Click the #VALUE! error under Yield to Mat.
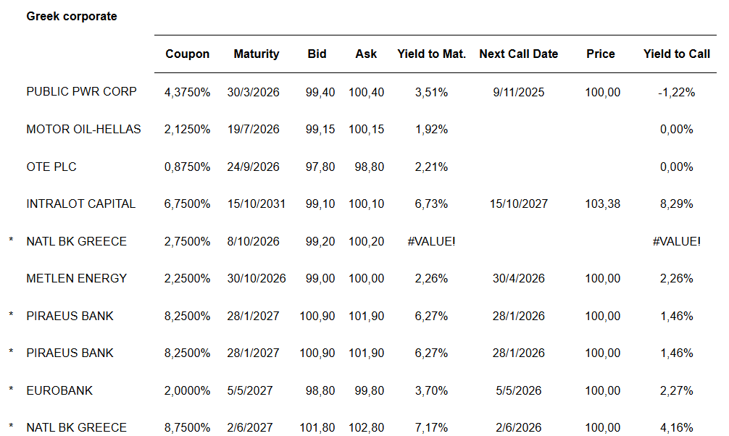Image resolution: width=729 pixels, height=436 pixels. [x=431, y=241]
